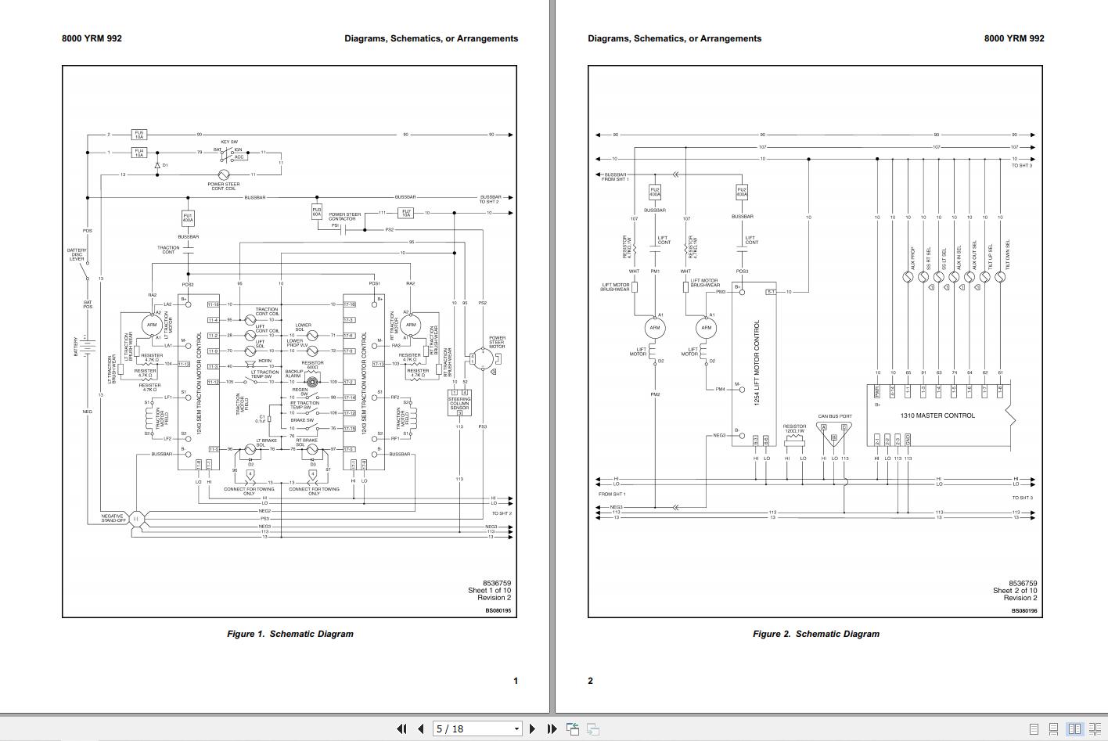Click the right page schematic diagram
The image size is (1108, 741).
815,342
